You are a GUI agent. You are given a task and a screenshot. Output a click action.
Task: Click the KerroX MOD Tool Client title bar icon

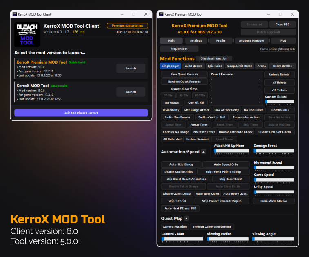coord(15,14)
